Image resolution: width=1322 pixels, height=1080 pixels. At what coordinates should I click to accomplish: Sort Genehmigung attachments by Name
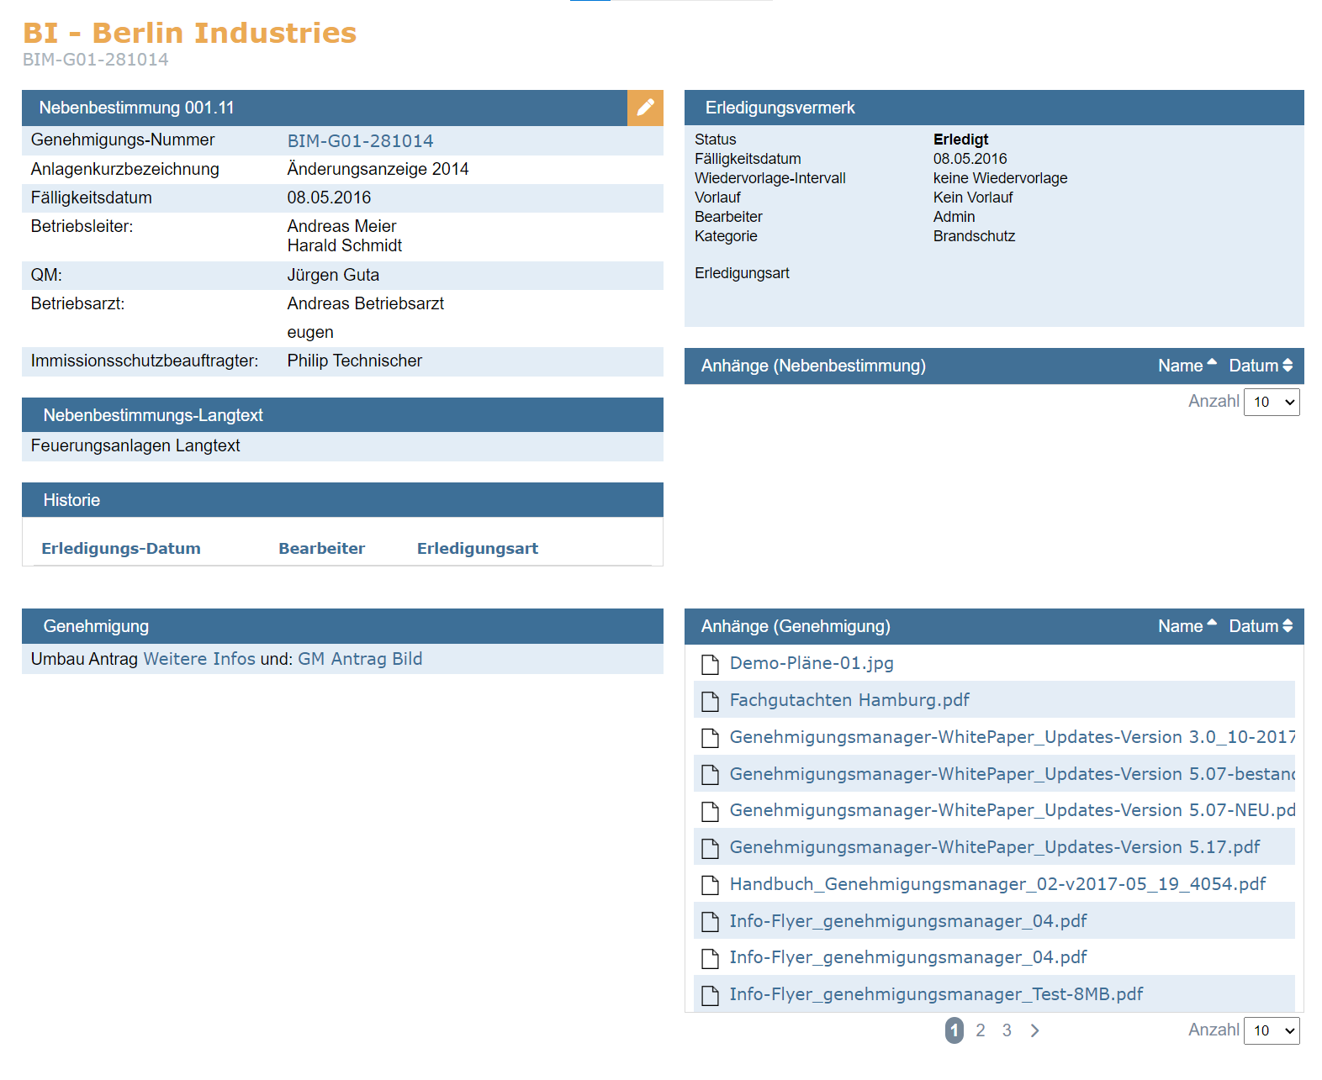[1187, 626]
